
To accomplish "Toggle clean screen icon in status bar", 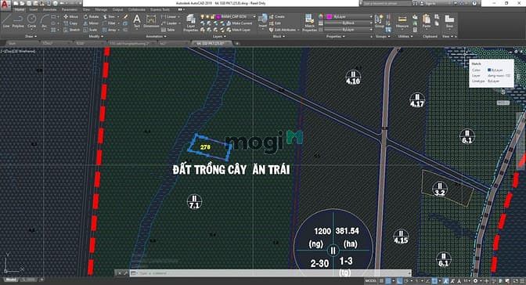I will tap(515, 280).
